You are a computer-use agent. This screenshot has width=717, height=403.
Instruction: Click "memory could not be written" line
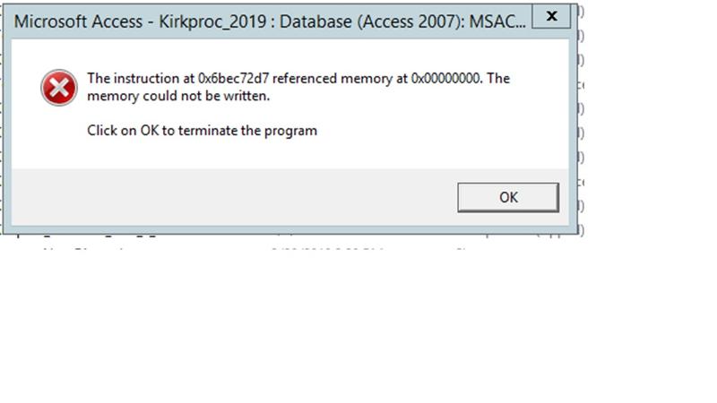[x=178, y=96]
